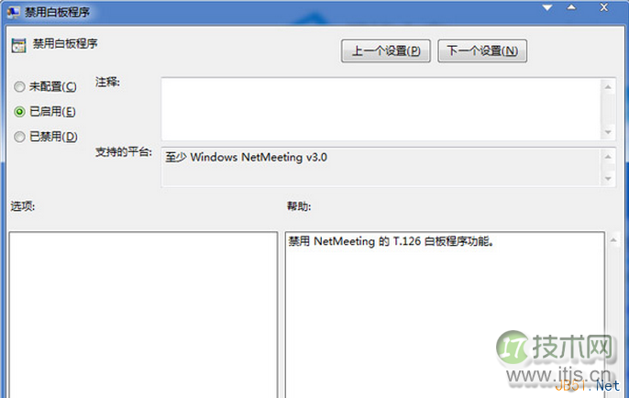629x398 pixels.
Task: Click the 支持的平台: label
Action: [x=124, y=152]
